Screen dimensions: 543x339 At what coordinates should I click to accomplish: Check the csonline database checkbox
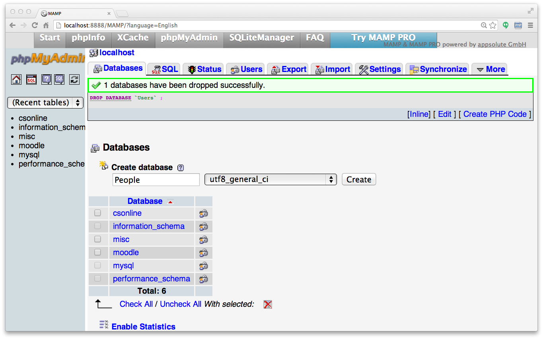(x=97, y=213)
